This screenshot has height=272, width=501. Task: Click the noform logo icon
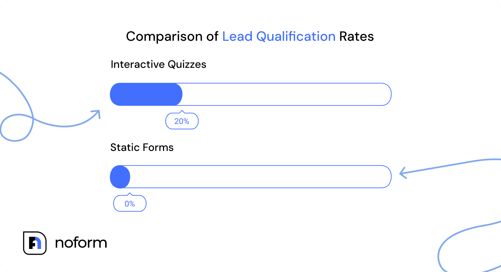click(x=35, y=243)
